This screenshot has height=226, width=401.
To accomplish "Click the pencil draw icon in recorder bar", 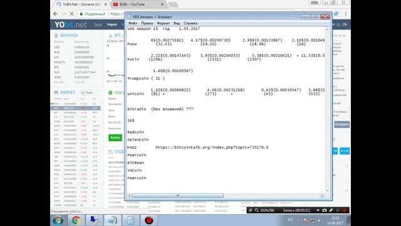I will tap(331, 210).
